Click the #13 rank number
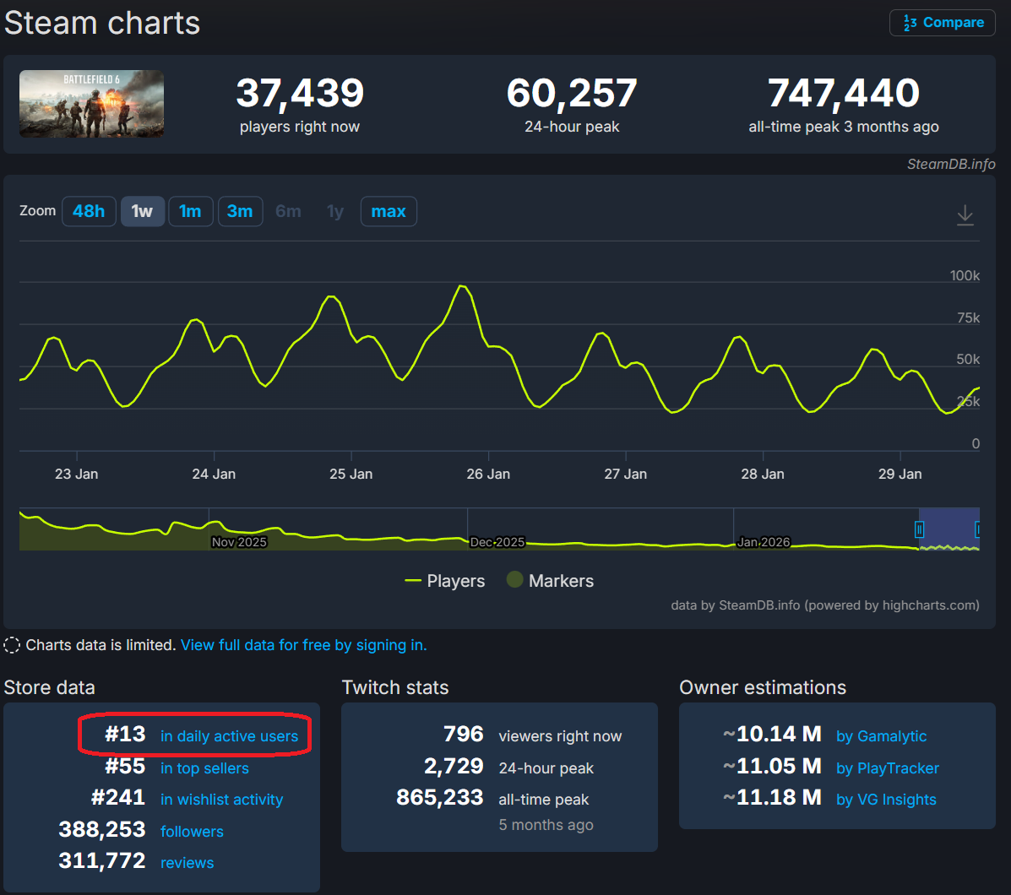 click(125, 734)
